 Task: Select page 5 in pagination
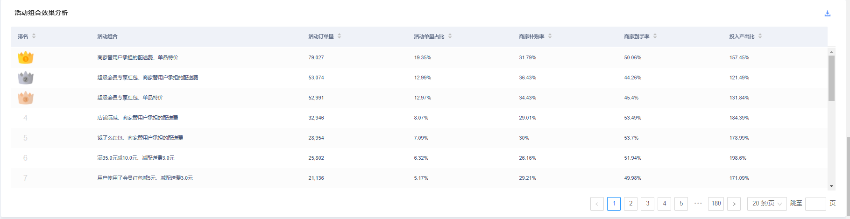[681, 204]
